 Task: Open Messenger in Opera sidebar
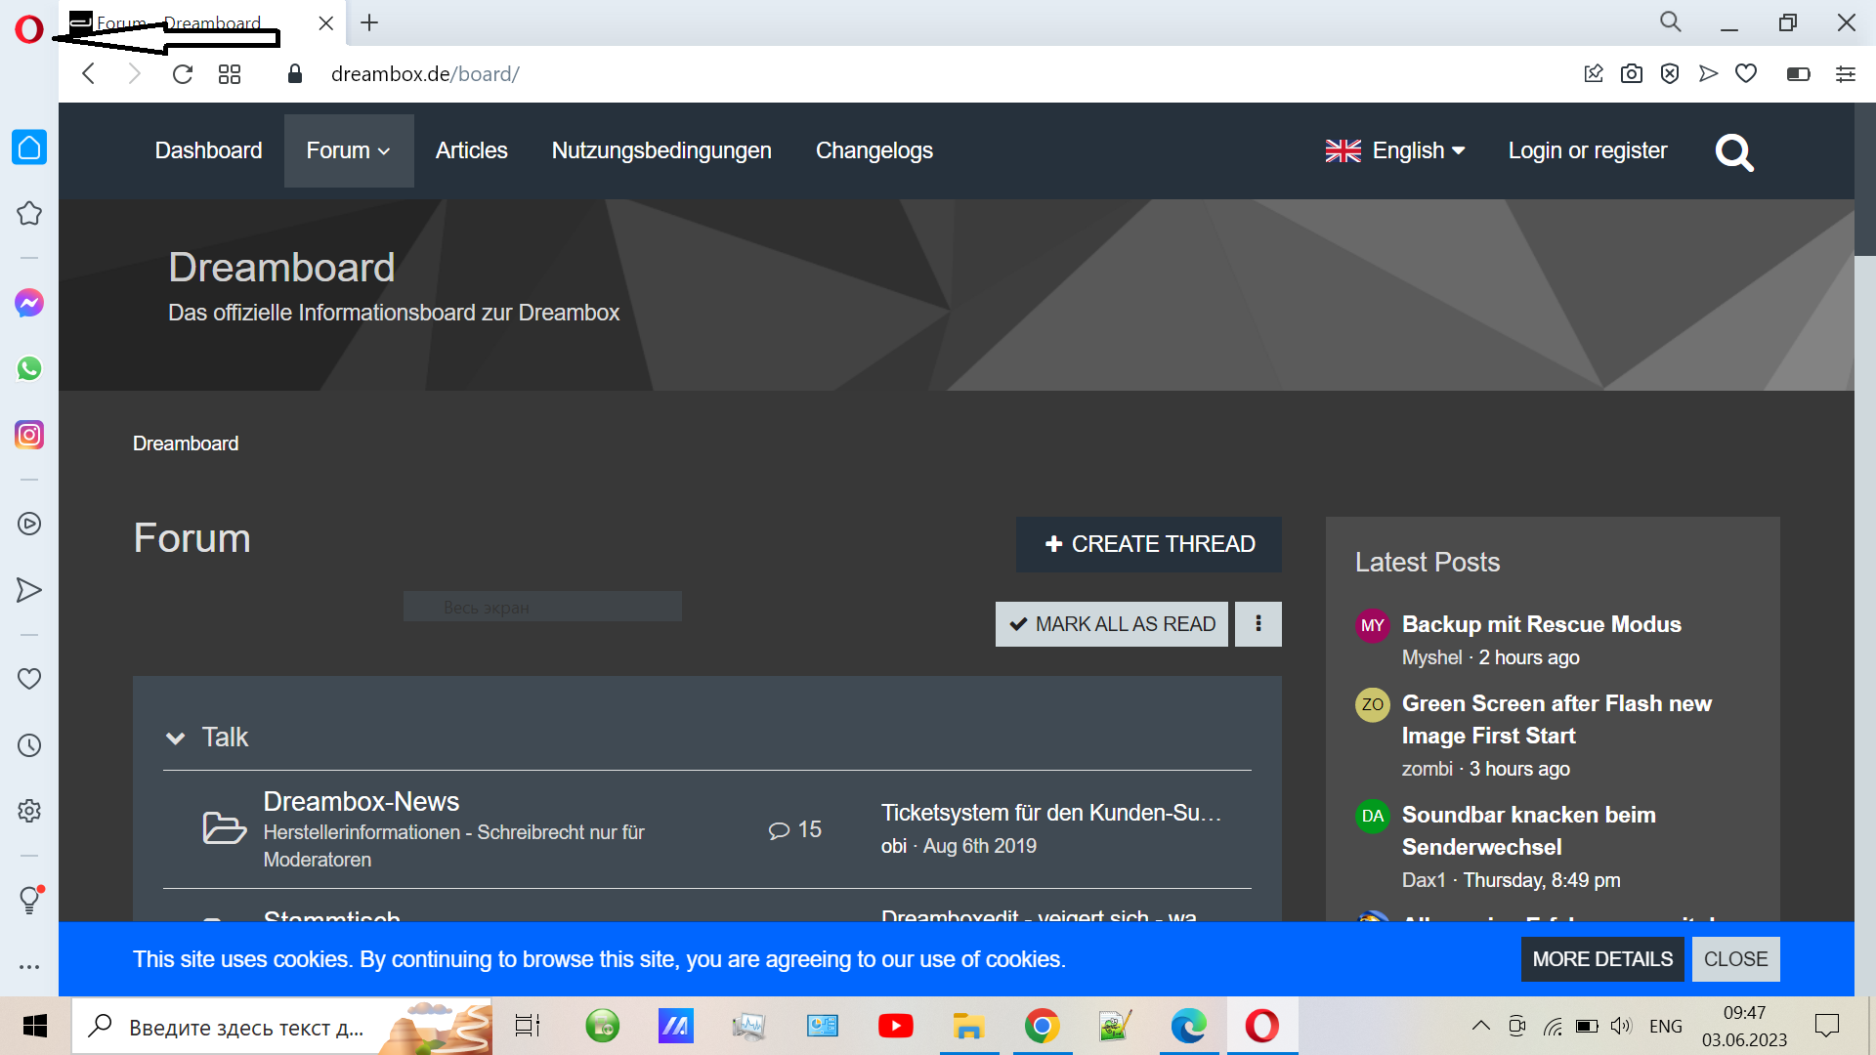pyautogui.click(x=29, y=303)
